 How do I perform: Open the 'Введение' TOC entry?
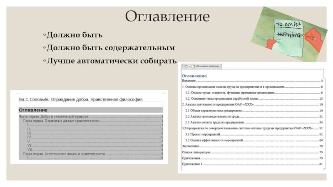[252, 81]
